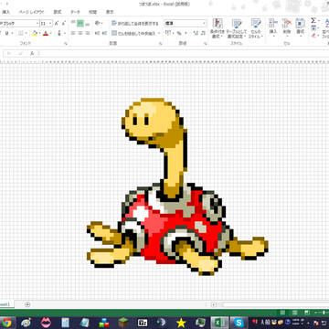Click the AutoSum sigma icon

(x=313, y=21)
